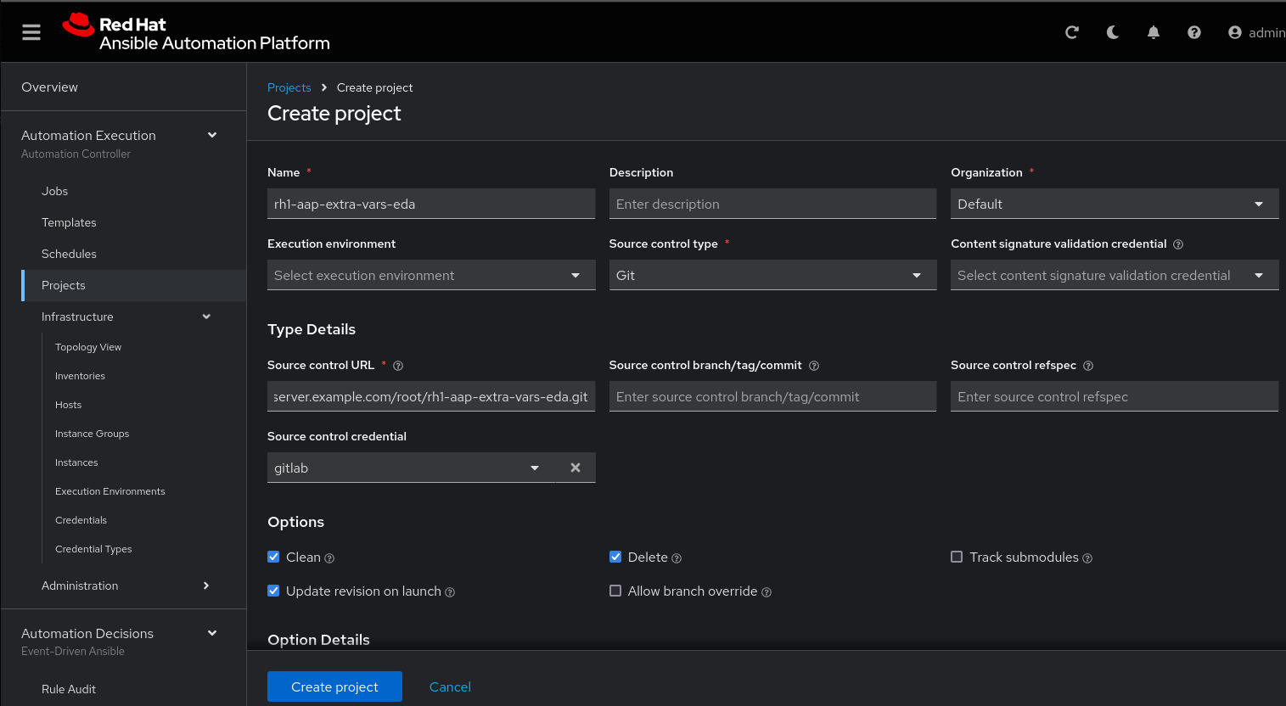1286x706 pixels.
Task: Expand the Administration submenu
Action: 206,586
